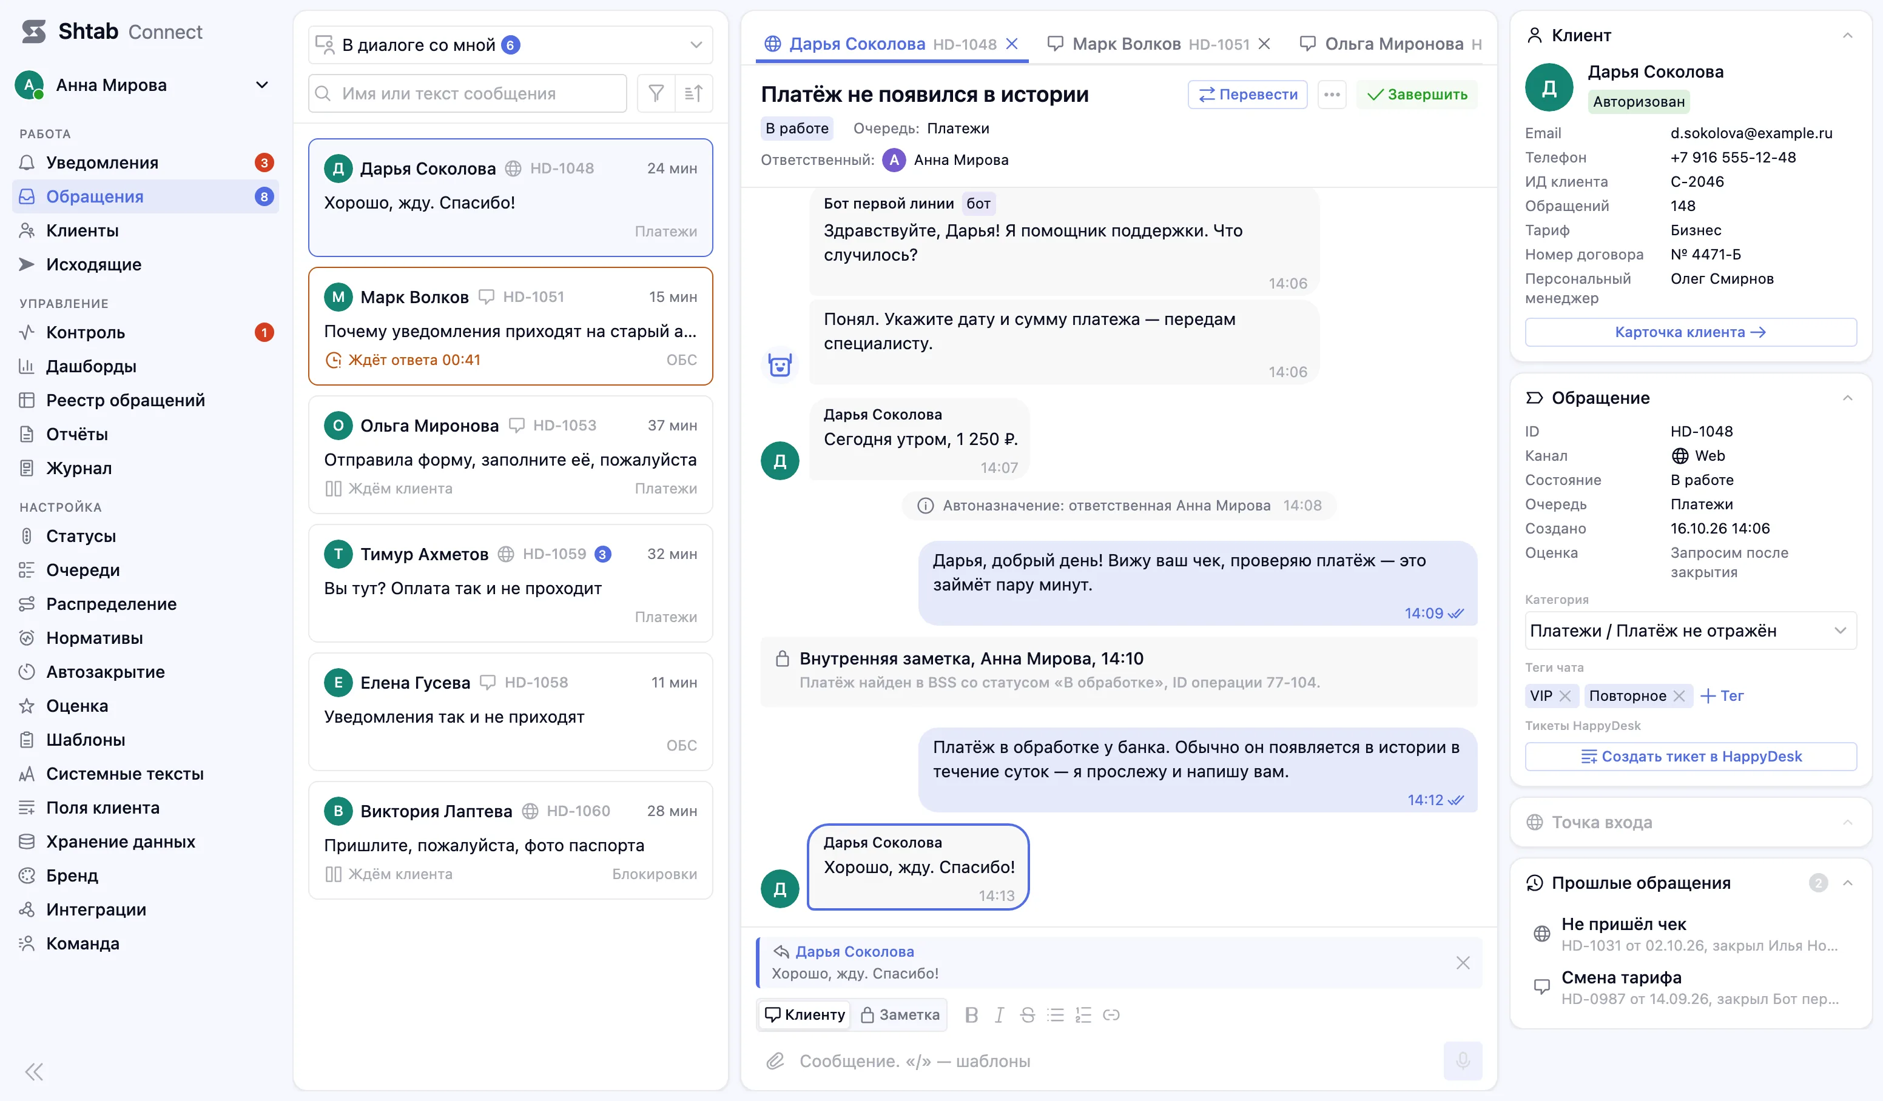Open Карточка клиента link
The height and width of the screenshot is (1101, 1883).
click(x=1690, y=332)
